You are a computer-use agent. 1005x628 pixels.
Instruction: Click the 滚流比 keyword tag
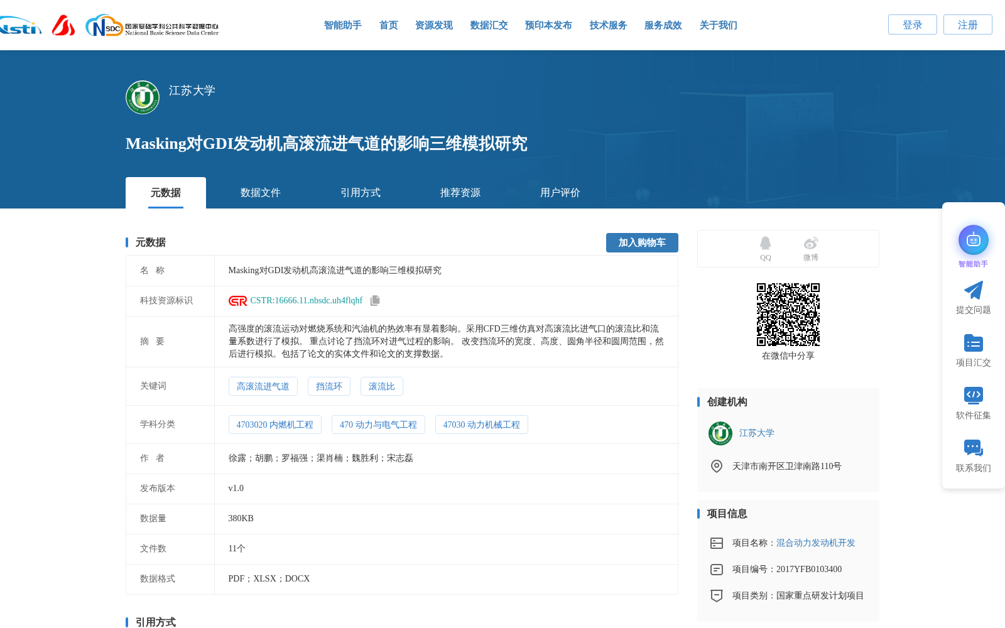[x=382, y=386]
